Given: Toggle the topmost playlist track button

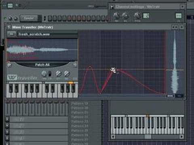Looking at the screenshot, I should pyautogui.click(x=7, y=119).
